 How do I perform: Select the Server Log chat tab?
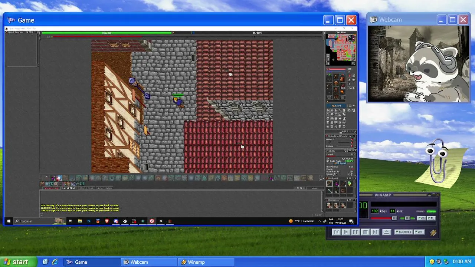pyautogui.click(x=51, y=188)
